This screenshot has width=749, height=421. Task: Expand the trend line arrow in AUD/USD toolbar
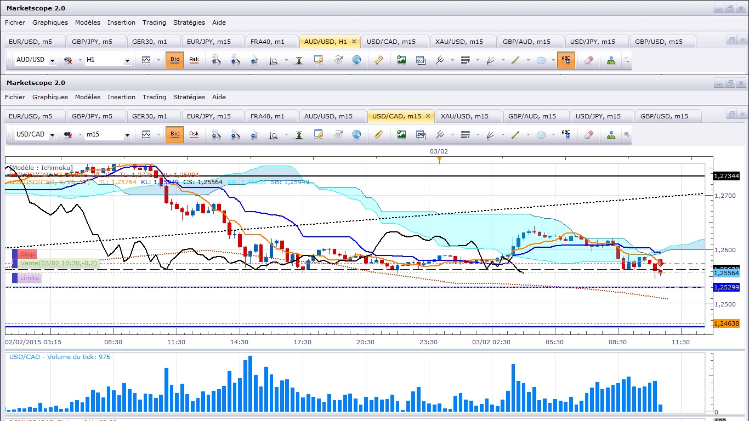tap(528, 60)
